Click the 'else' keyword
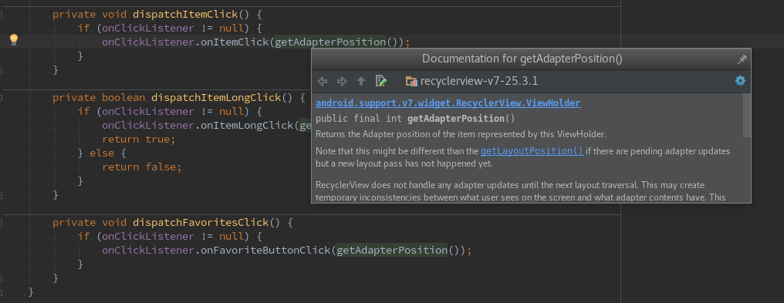Viewport: 784px width, 303px height. (102, 153)
